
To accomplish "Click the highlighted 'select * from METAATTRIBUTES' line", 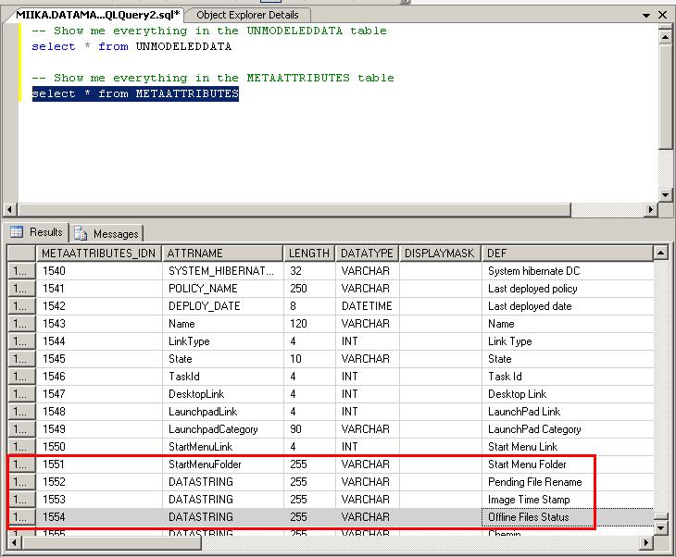I will (x=135, y=93).
